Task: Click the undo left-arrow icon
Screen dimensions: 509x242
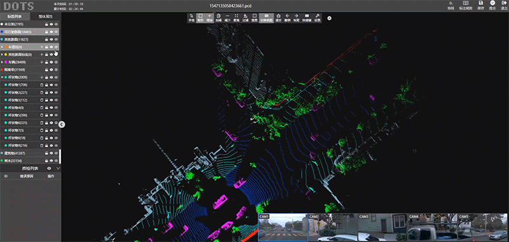Action: click(x=288, y=18)
